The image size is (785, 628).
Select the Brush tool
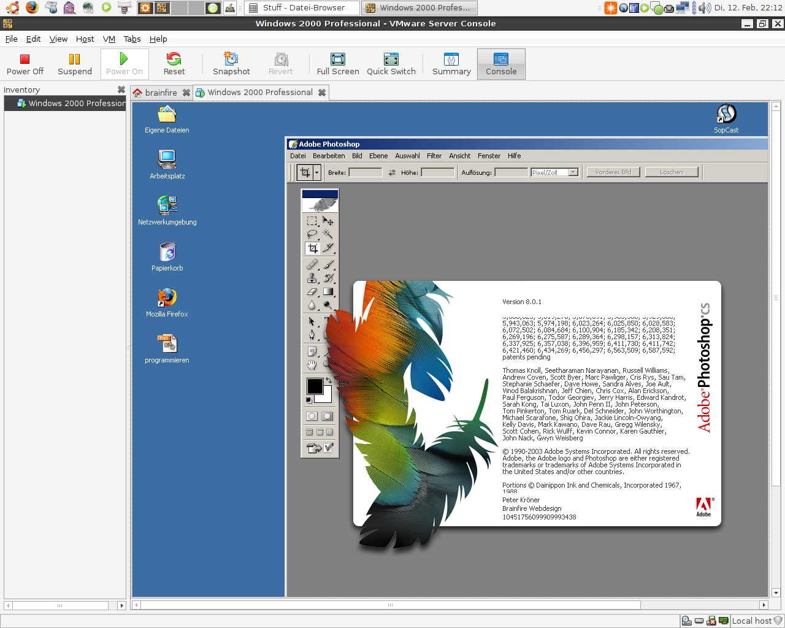click(328, 265)
